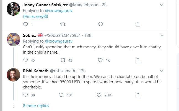
Task: Share Sobia's tweet about charity
Action: point(138,60)
